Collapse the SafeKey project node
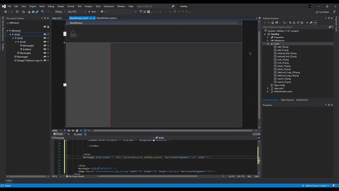 (x=265, y=34)
